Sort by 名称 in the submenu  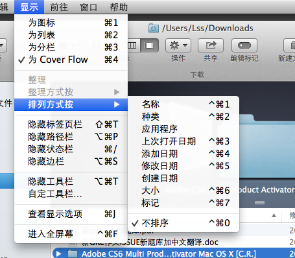183,104
